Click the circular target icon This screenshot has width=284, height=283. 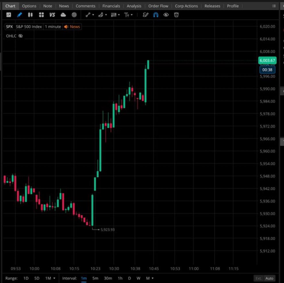[x=74, y=15]
